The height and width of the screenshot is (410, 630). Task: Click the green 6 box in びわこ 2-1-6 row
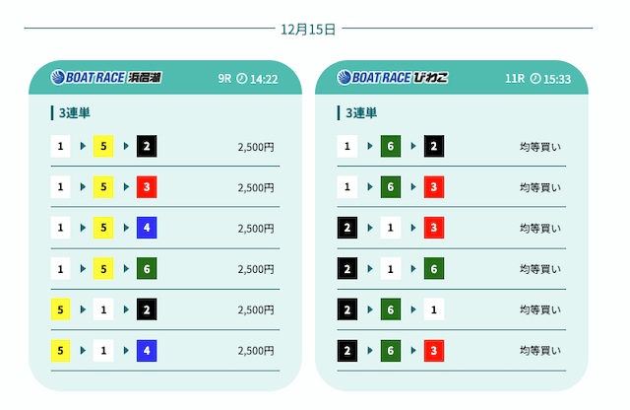[x=434, y=269]
